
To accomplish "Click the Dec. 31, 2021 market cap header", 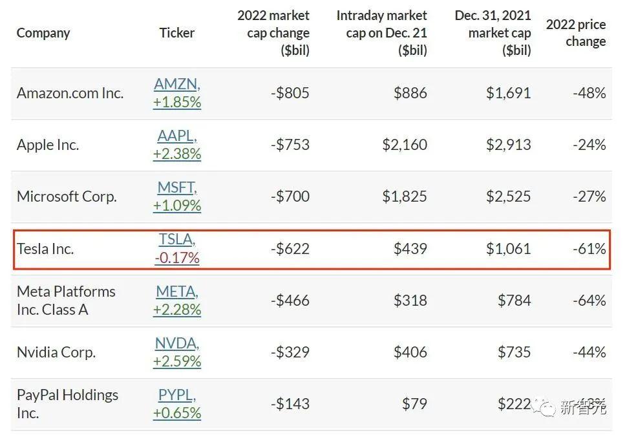I will 493,33.
